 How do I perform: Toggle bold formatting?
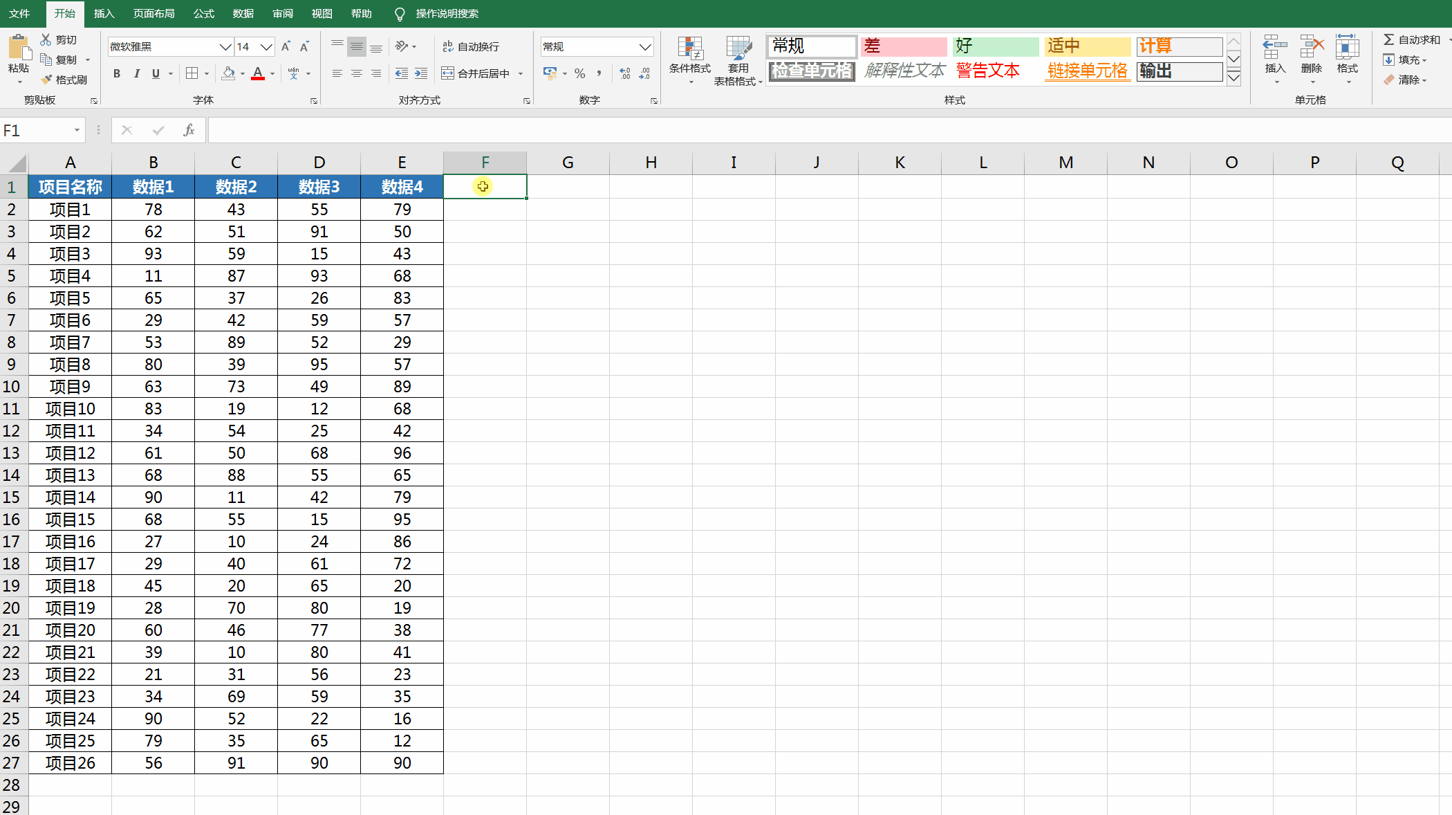tap(117, 73)
